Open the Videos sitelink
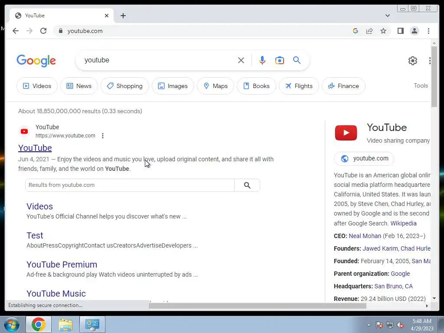 point(39,206)
